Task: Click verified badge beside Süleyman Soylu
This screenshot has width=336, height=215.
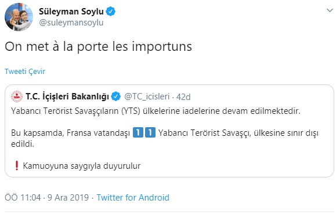Action: 111,12
